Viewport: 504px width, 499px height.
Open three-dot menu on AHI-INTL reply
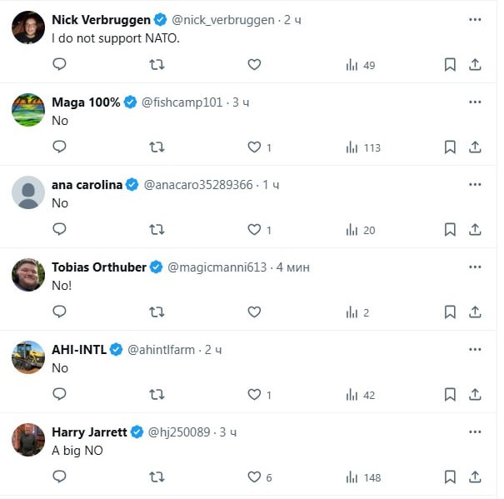(x=475, y=349)
